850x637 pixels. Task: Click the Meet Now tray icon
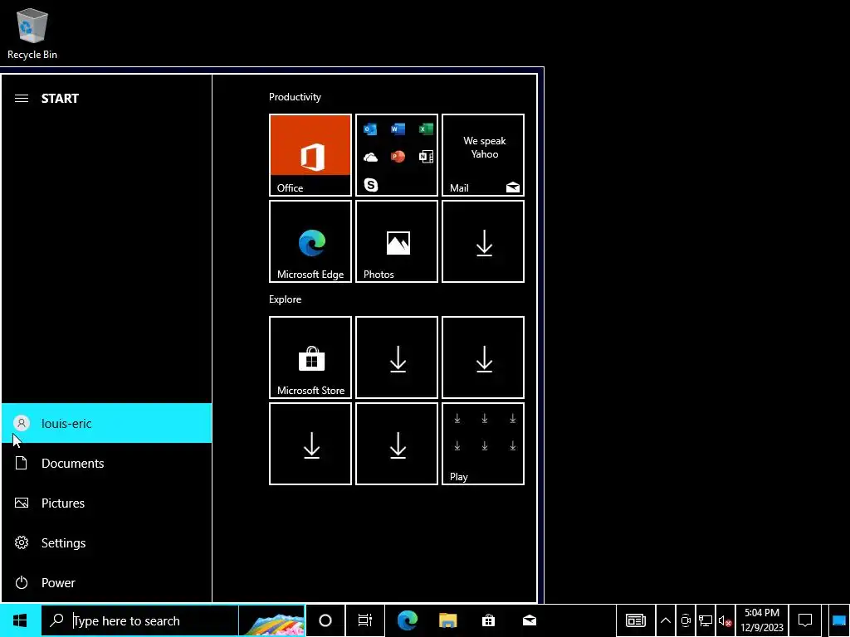pyautogui.click(x=686, y=620)
